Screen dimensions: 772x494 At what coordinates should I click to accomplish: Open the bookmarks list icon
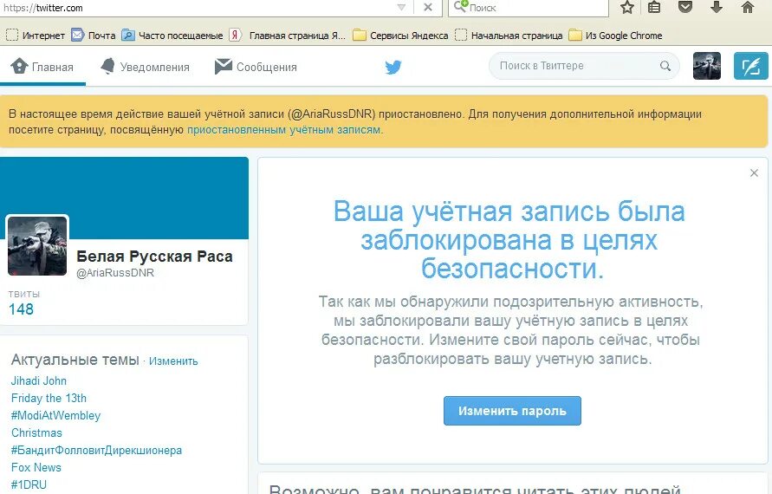(654, 8)
